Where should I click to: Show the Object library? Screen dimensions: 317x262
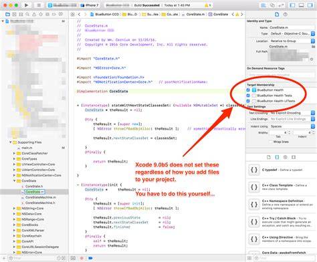[x=286, y=157]
